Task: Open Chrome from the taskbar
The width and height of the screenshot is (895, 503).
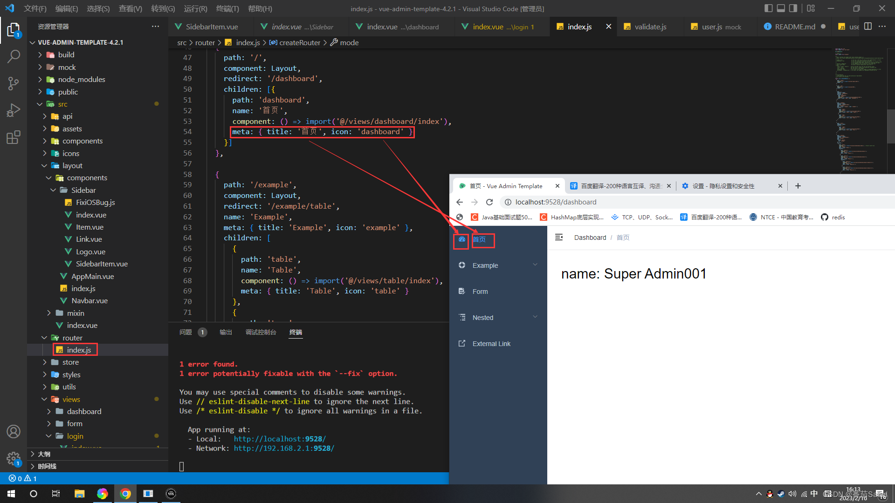Action: [x=125, y=494]
